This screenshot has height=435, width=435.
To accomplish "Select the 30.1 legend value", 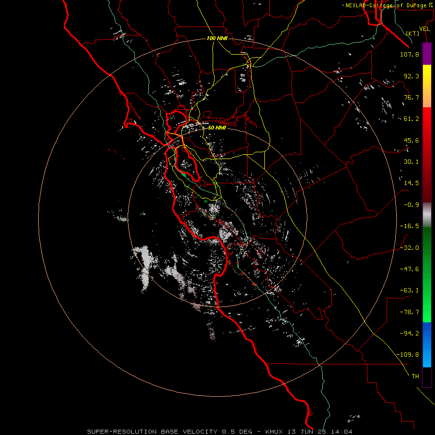I will pos(411,162).
